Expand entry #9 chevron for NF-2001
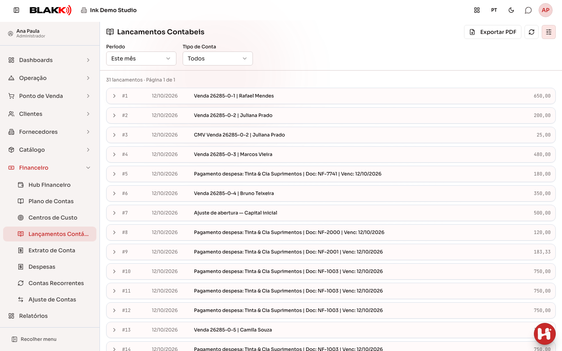The height and width of the screenshot is (351, 562). click(114, 252)
